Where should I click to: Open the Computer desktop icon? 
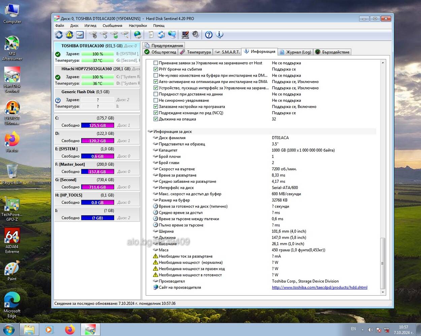pyautogui.click(x=12, y=14)
